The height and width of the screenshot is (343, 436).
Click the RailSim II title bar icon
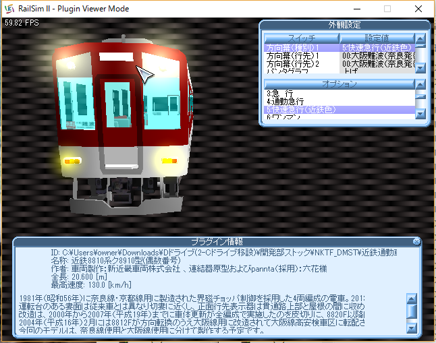click(x=9, y=9)
